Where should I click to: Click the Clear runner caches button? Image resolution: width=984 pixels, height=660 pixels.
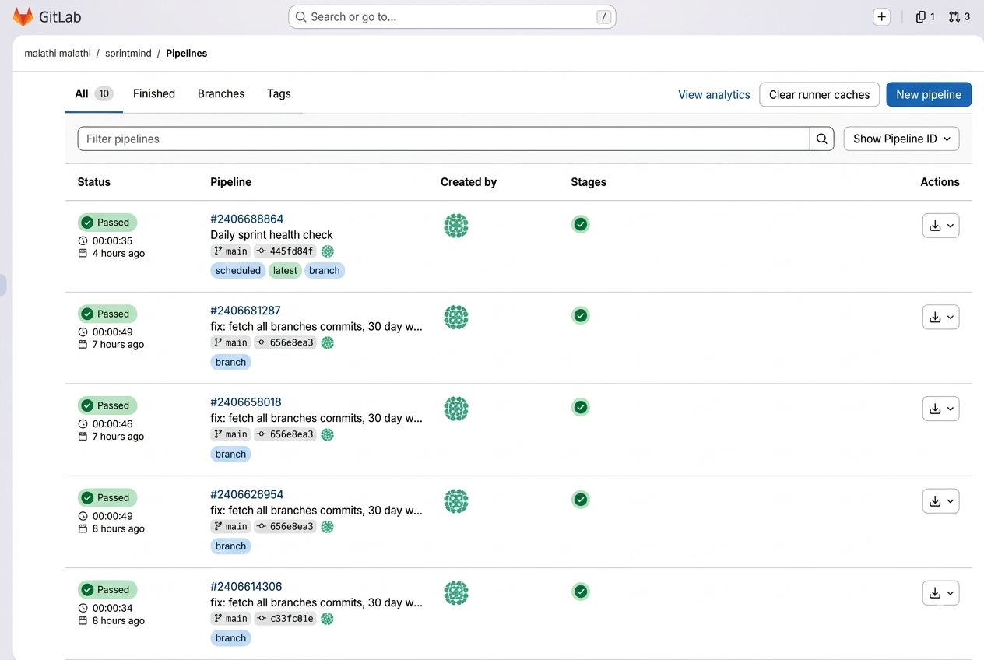click(x=819, y=94)
